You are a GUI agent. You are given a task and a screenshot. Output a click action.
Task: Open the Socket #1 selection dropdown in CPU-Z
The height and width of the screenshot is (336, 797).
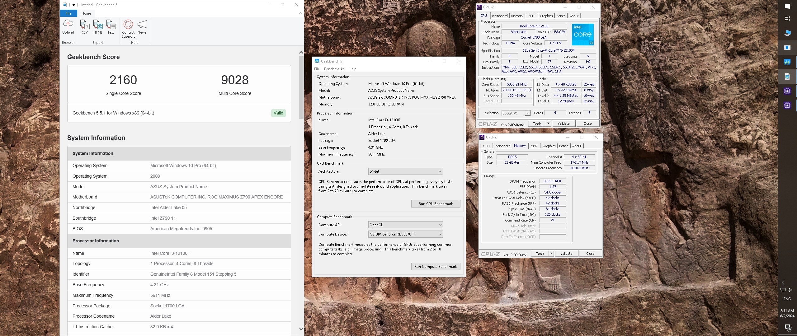point(516,113)
